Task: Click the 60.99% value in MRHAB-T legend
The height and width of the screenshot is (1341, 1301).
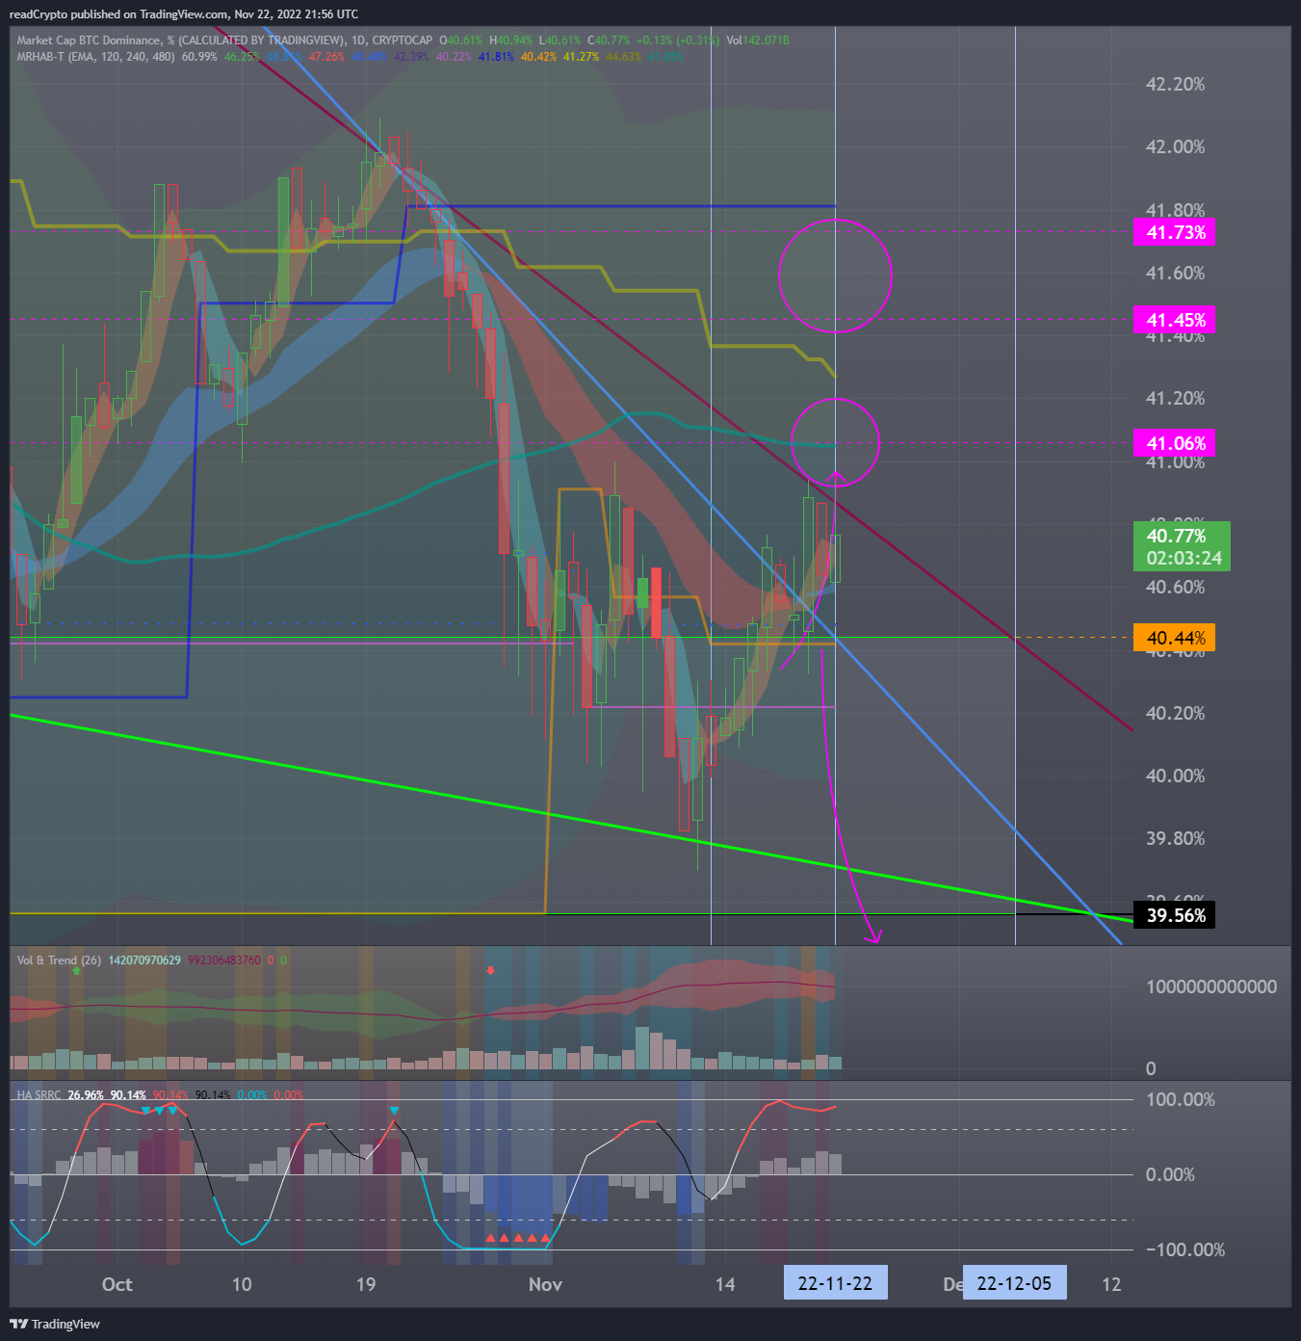Action: pos(199,57)
